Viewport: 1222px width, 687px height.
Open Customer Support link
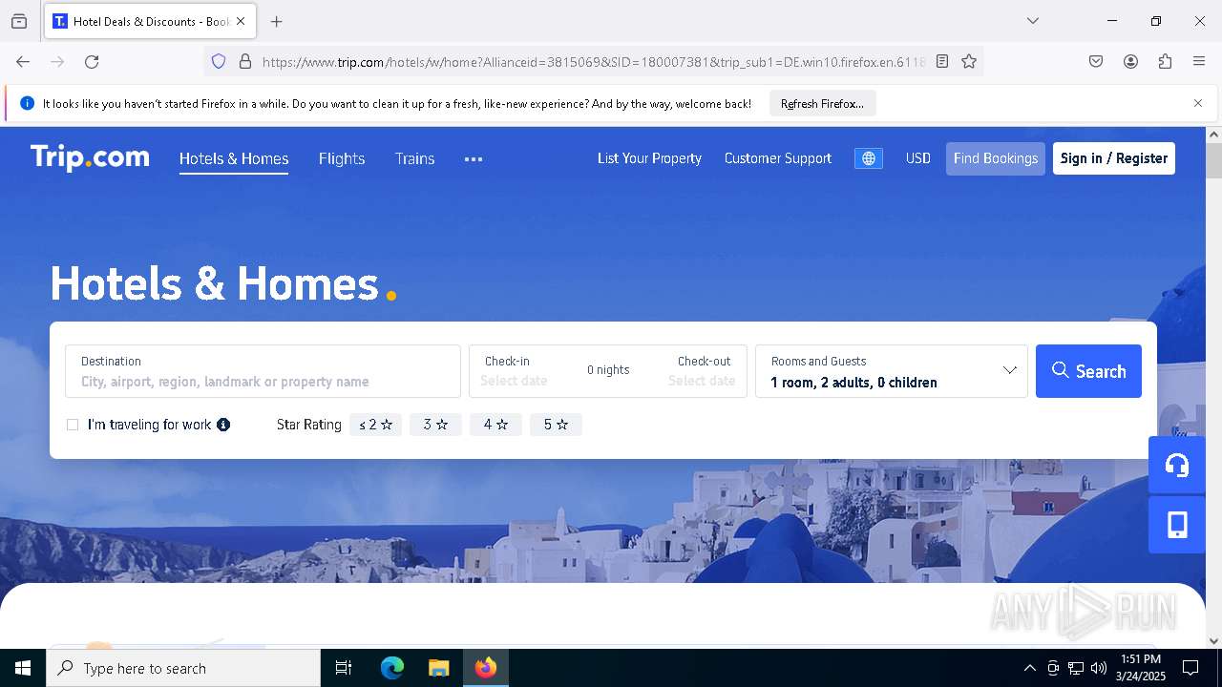tap(778, 158)
